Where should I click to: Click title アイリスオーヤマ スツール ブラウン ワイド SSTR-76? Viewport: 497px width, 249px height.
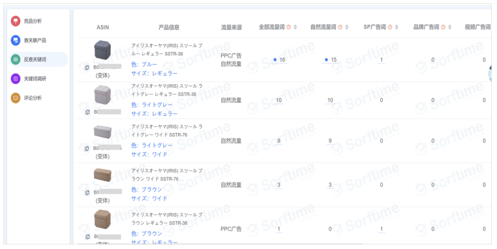tap(167, 175)
